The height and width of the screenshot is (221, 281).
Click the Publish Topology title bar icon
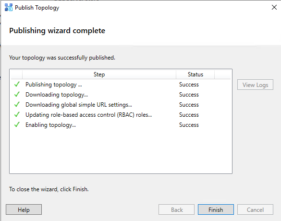(9, 8)
